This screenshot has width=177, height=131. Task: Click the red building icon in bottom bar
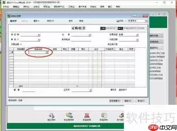point(87,115)
